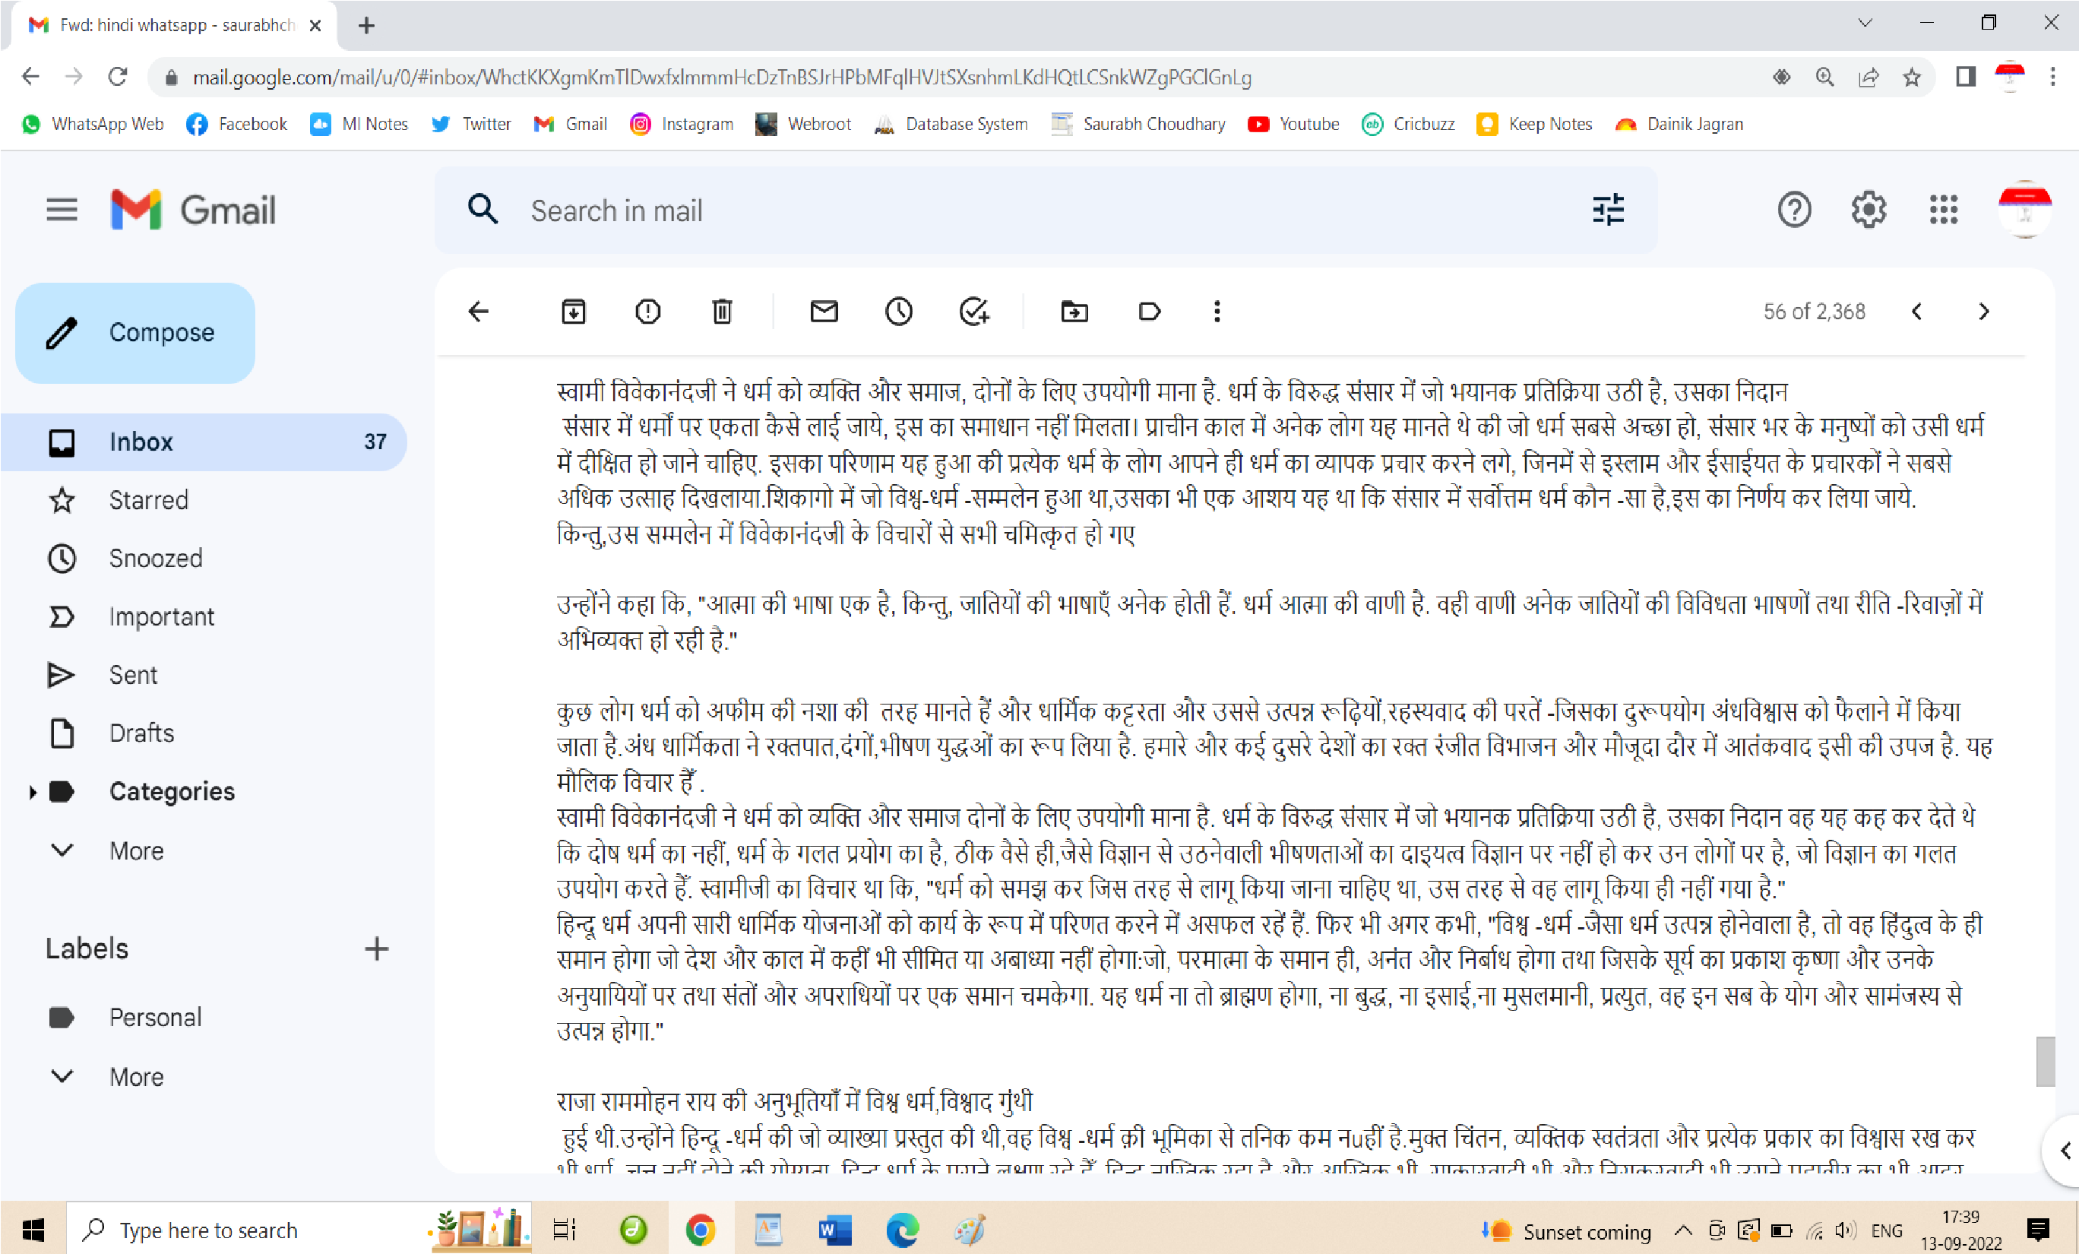Show the newer email arrow
Viewport: 2079px width, 1254px height.
[1917, 312]
